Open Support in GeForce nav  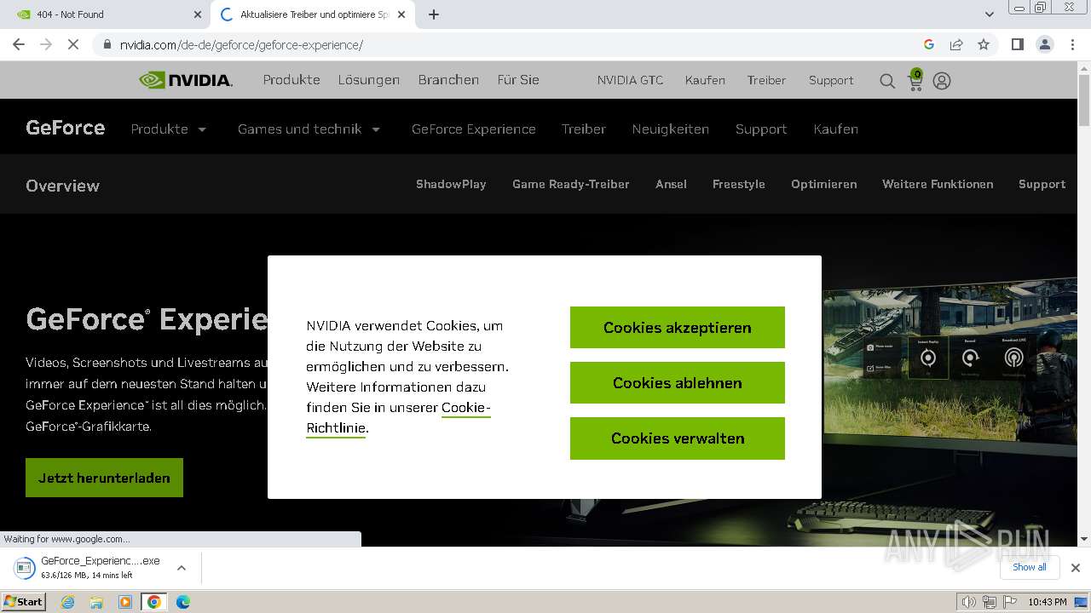(761, 129)
